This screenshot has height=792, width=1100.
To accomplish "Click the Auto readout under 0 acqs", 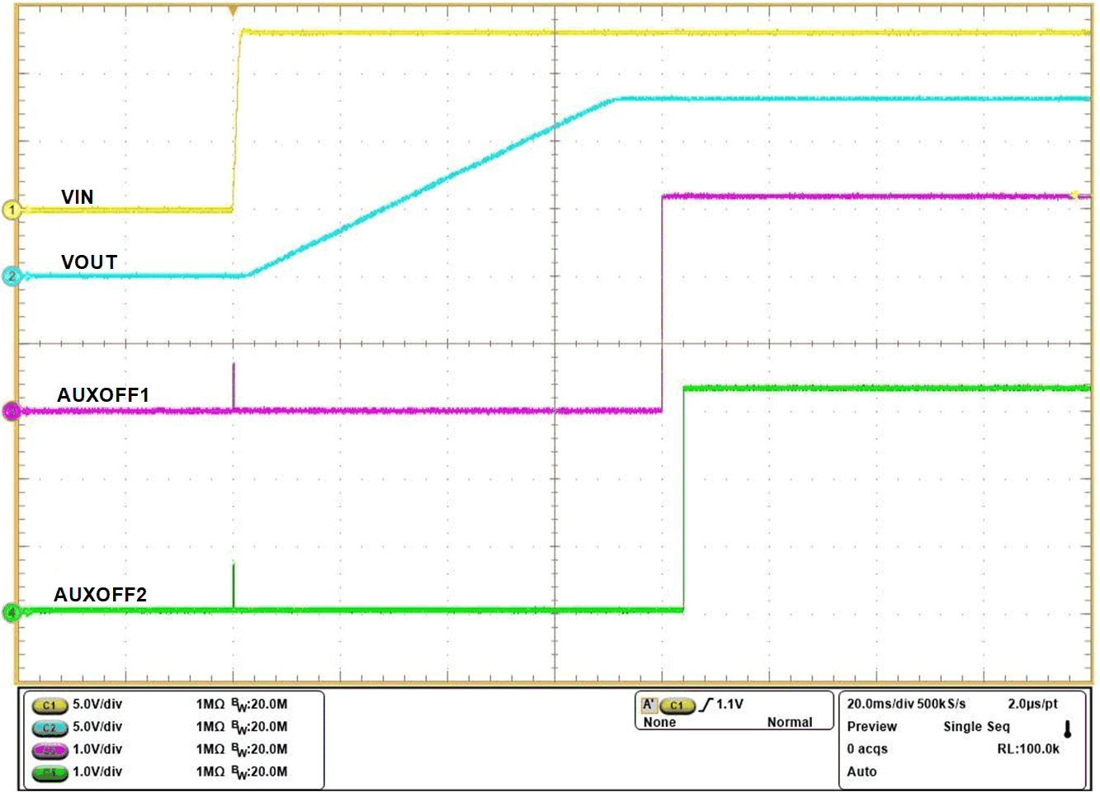I will pos(862,772).
